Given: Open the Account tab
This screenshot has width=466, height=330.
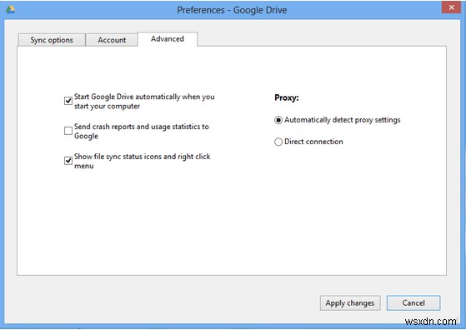Looking at the screenshot, I should tap(112, 40).
